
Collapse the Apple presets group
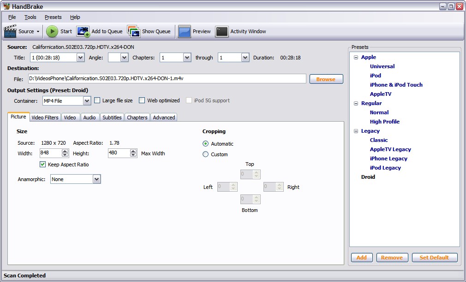[x=356, y=57]
